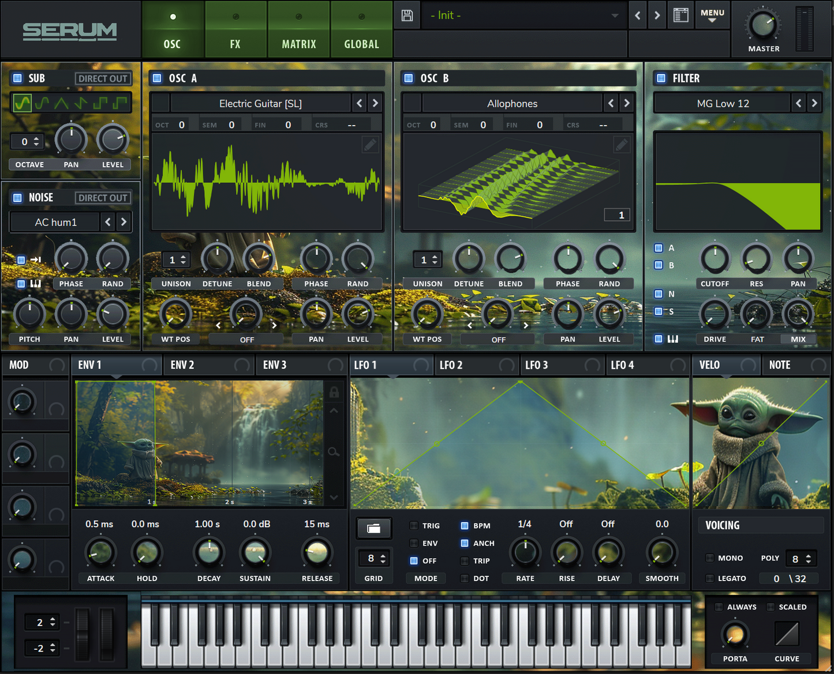Open OSC A wavetable editor pencil icon

[371, 144]
